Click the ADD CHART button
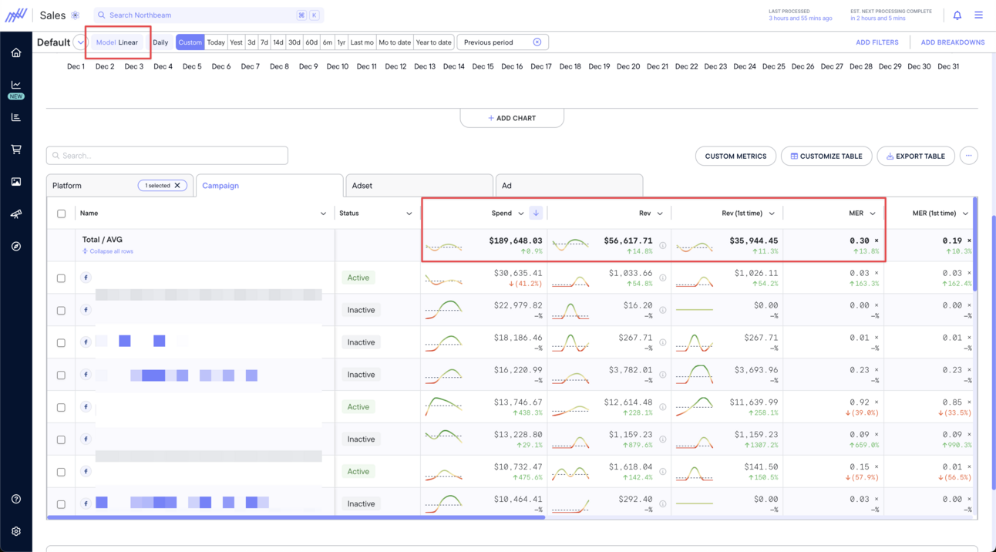Screen dimensions: 996x552 pyautogui.click(x=512, y=118)
